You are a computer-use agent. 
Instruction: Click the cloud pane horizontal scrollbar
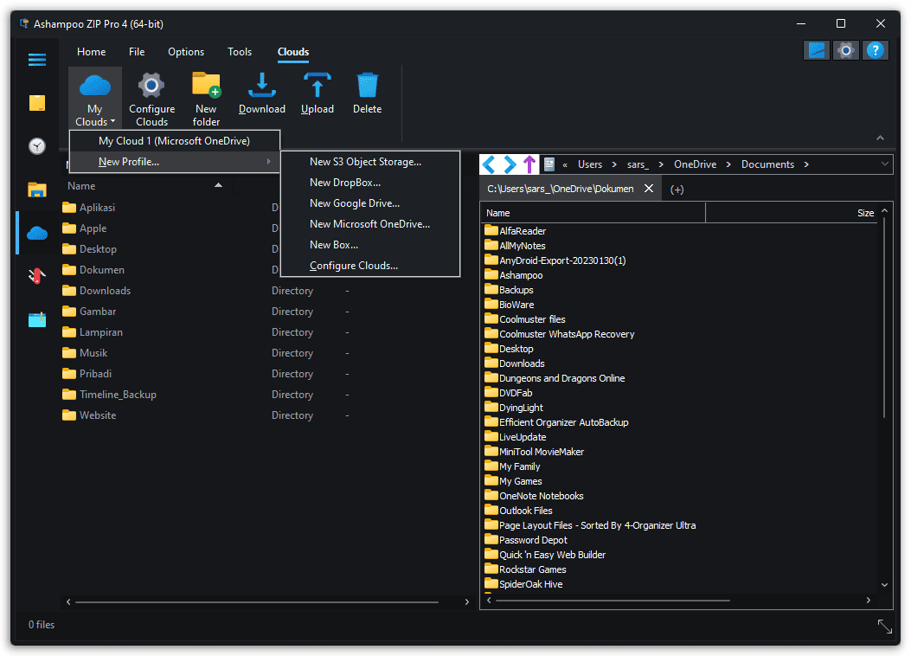[256, 602]
